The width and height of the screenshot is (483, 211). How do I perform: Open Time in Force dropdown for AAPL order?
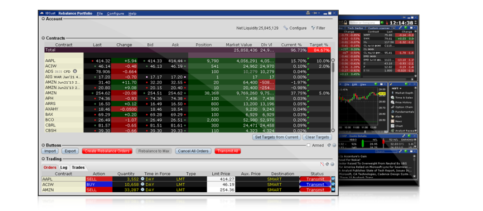[x=142, y=179]
